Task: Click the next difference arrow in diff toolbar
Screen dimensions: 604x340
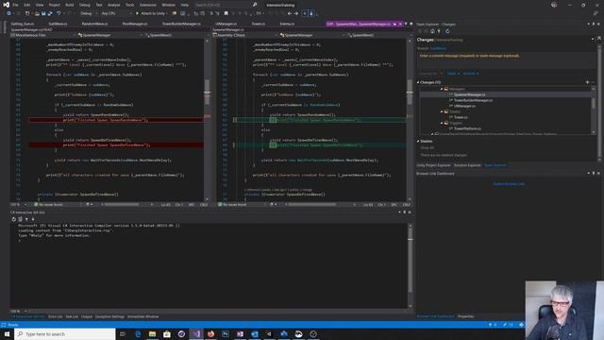Action: 295,13
